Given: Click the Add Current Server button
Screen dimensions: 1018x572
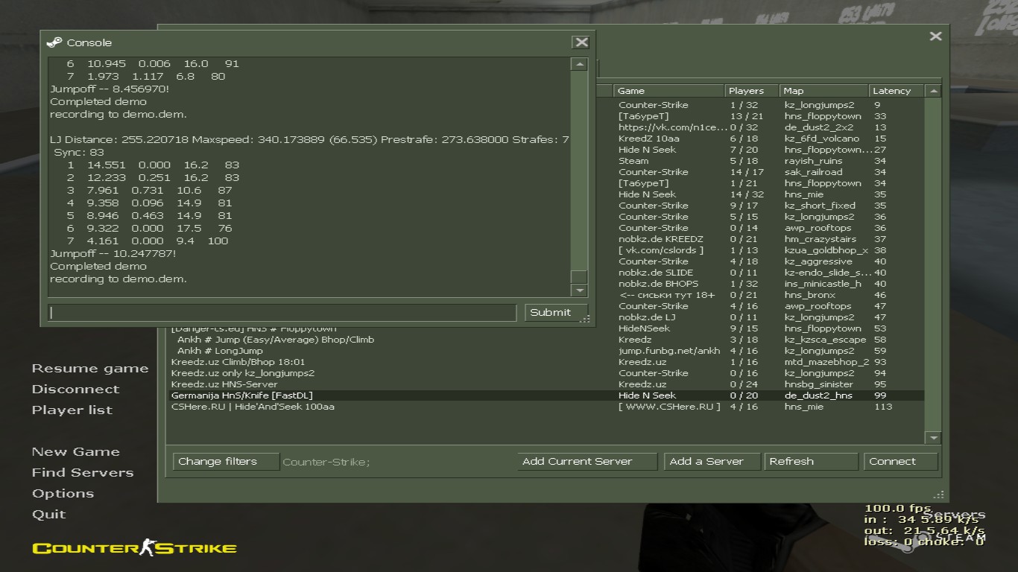Looking at the screenshot, I should click(587, 462).
